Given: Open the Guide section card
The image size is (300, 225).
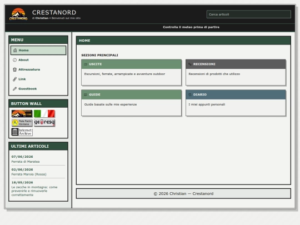Looking at the screenshot, I should (131, 103).
